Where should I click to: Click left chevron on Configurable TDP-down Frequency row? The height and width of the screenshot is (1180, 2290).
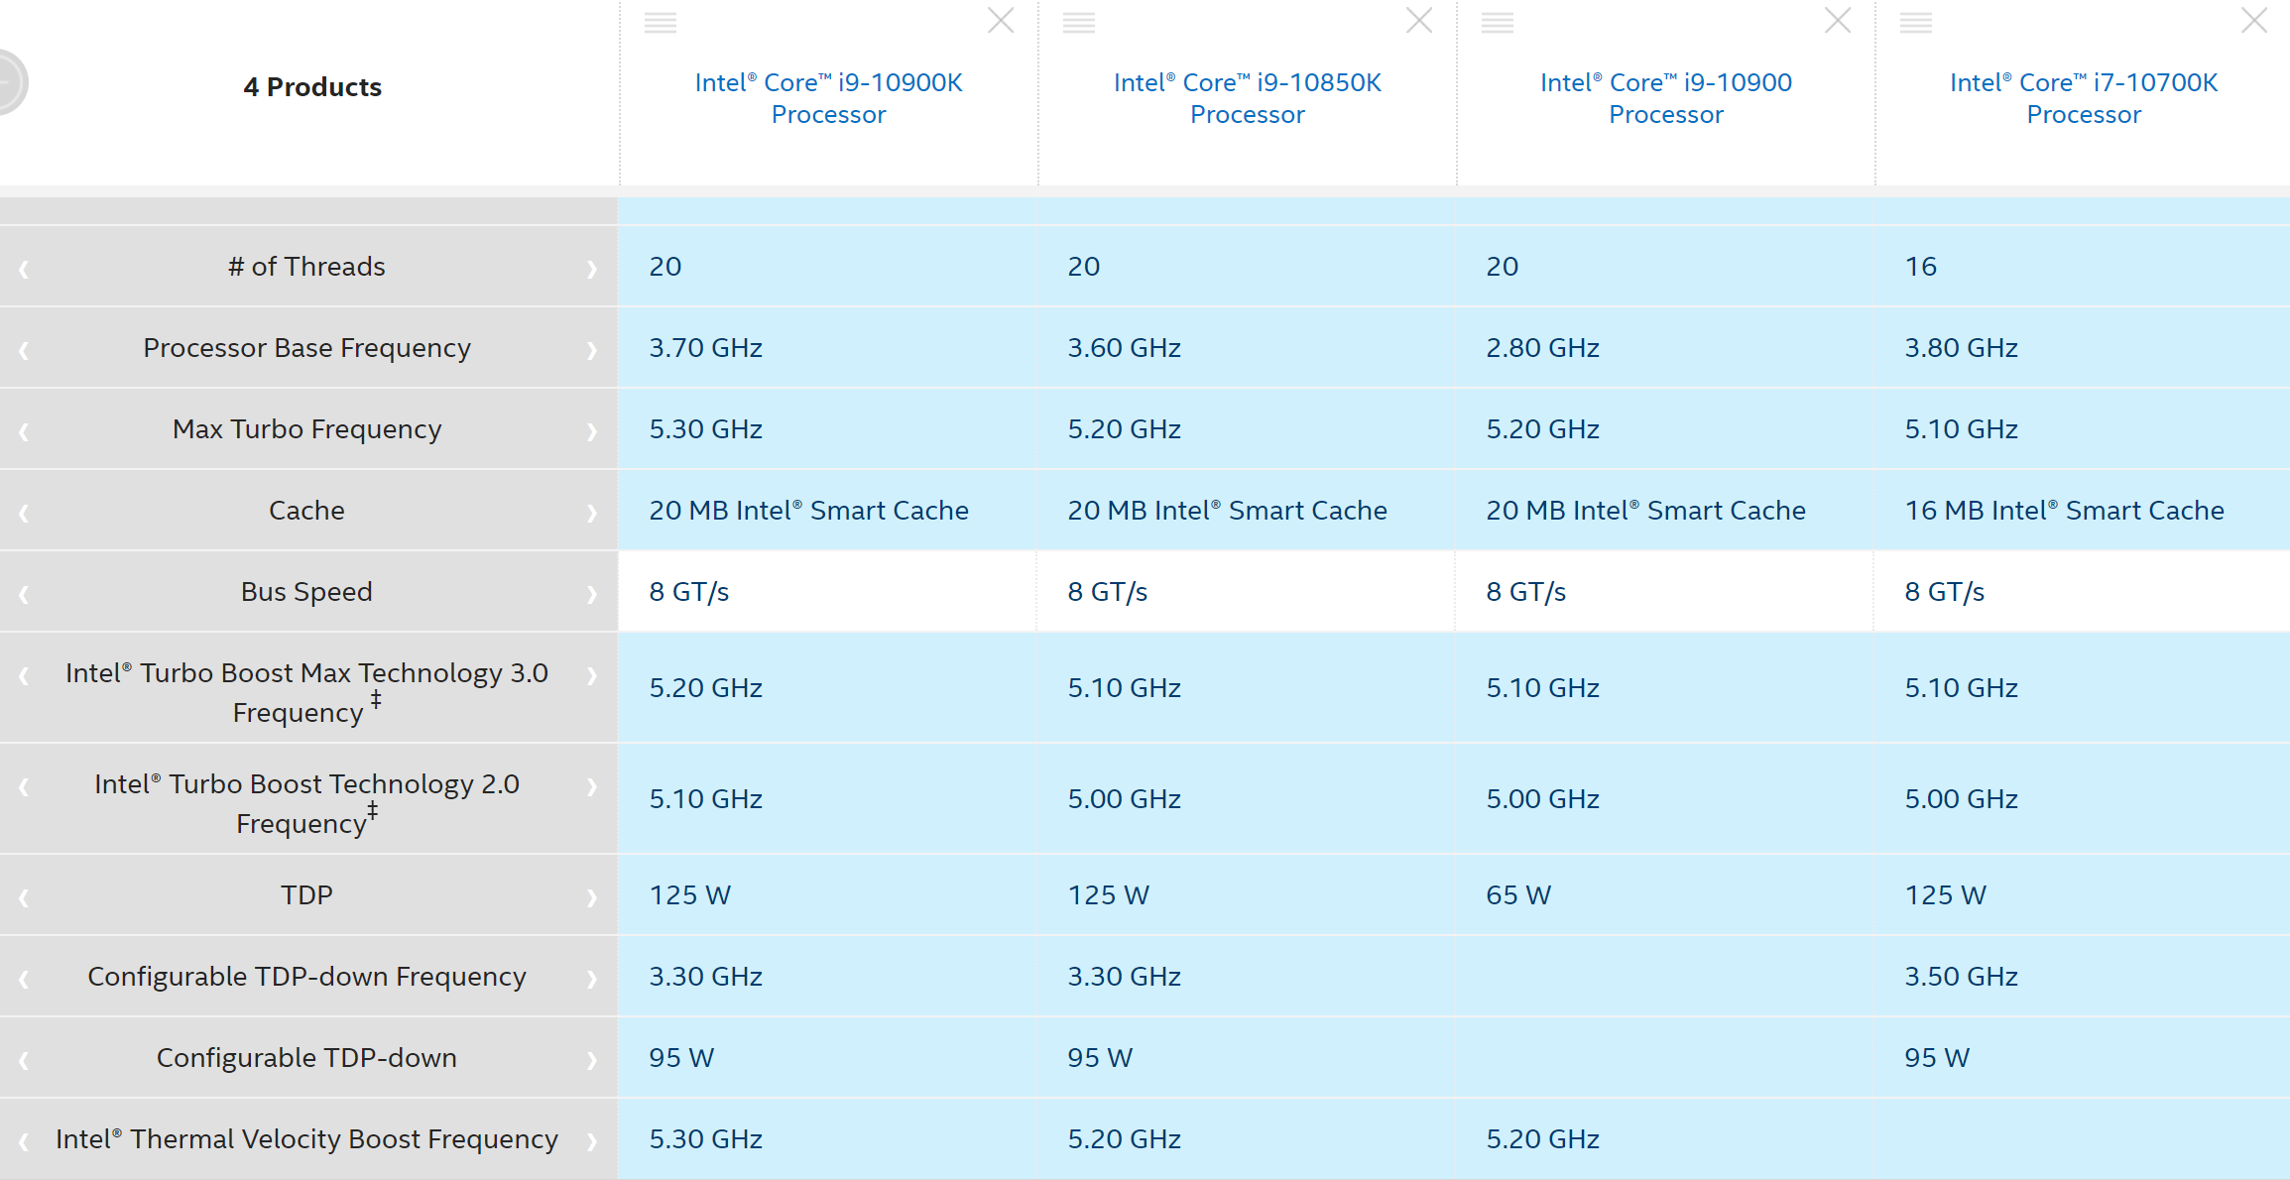pos(24,979)
